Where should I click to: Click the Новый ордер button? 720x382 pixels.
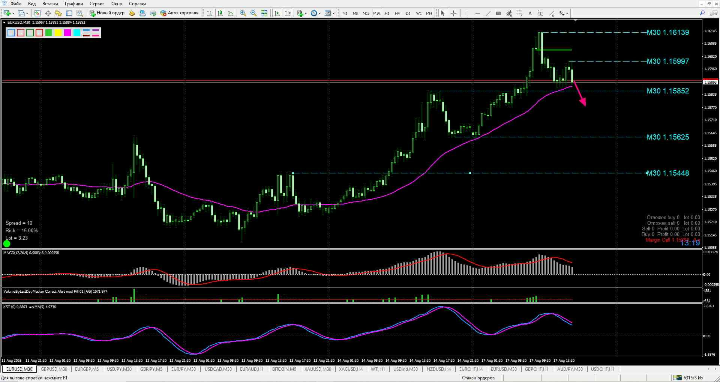tap(107, 13)
